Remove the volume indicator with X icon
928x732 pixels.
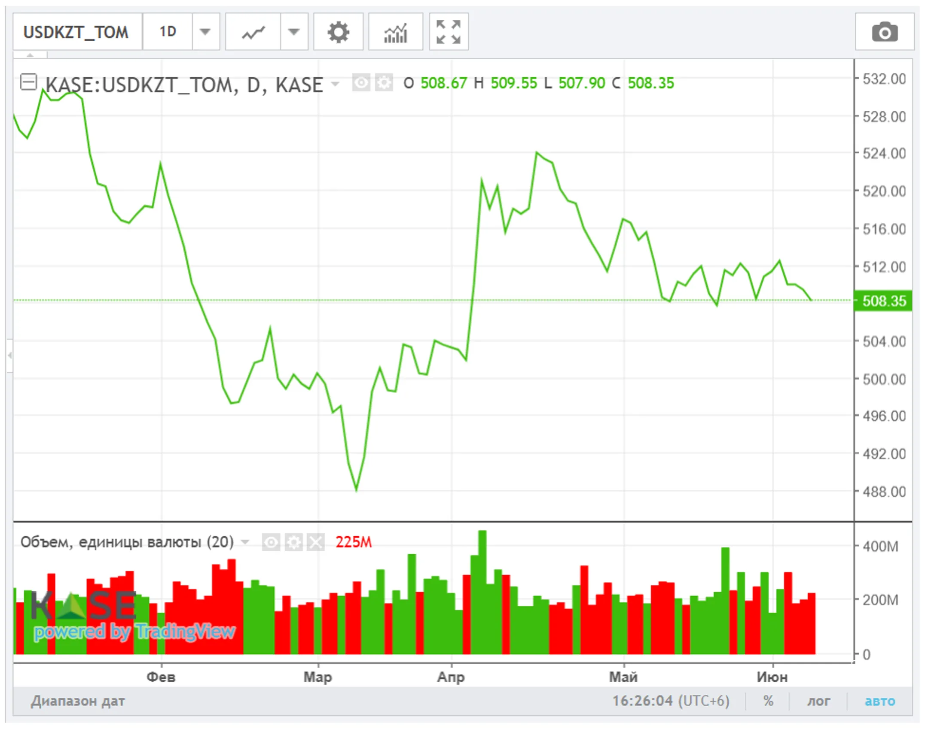(316, 542)
